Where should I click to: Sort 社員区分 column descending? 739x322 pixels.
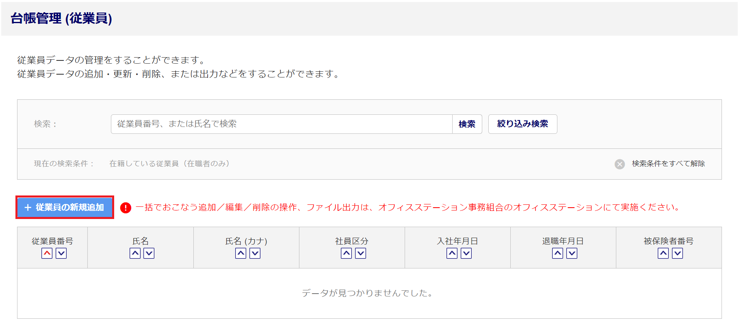pos(360,253)
